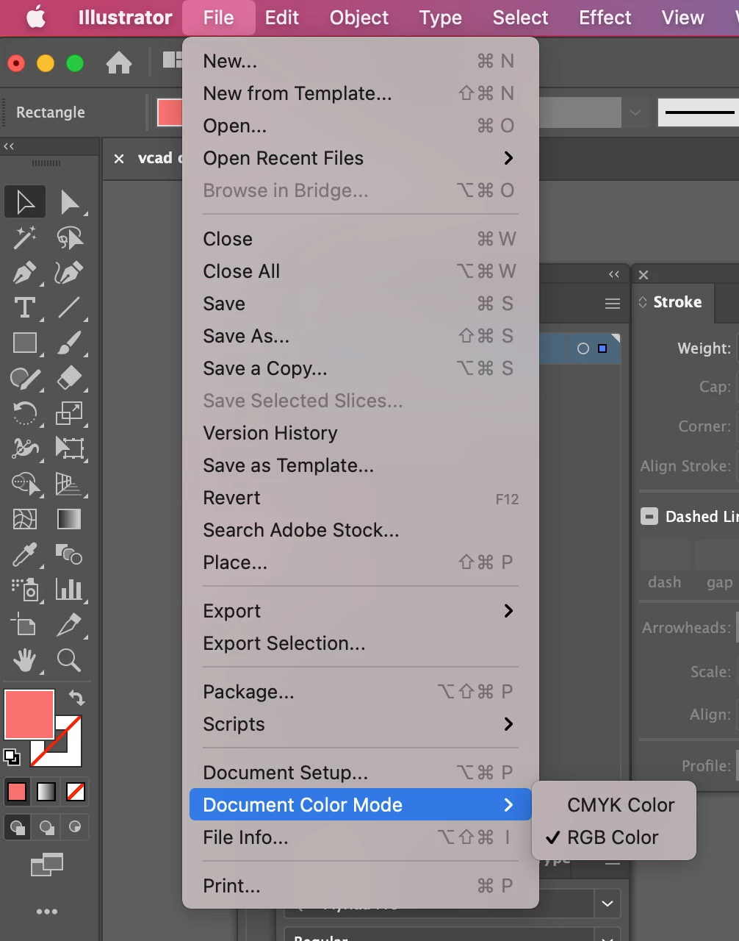Select the Artboard tool
This screenshot has height=941, width=739.
pos(25,625)
